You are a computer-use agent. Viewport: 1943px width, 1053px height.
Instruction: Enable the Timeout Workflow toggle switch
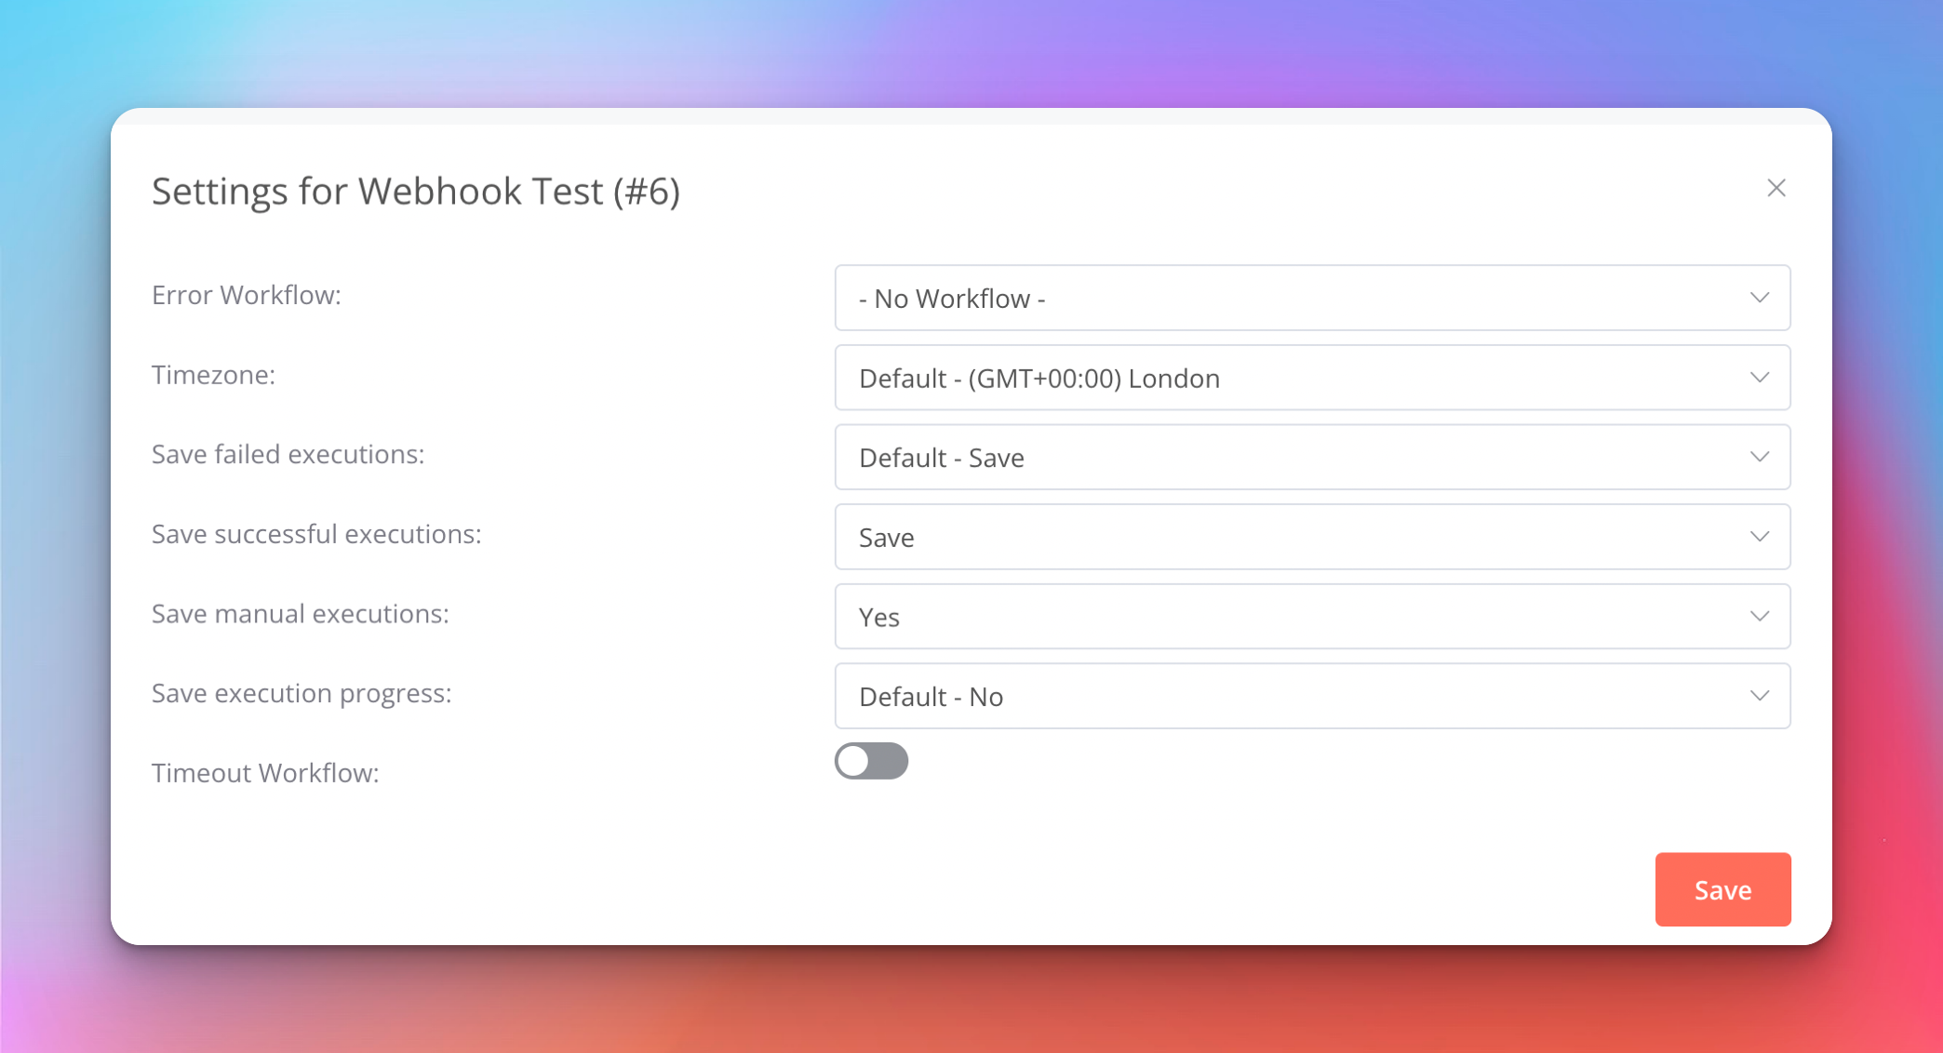point(871,761)
